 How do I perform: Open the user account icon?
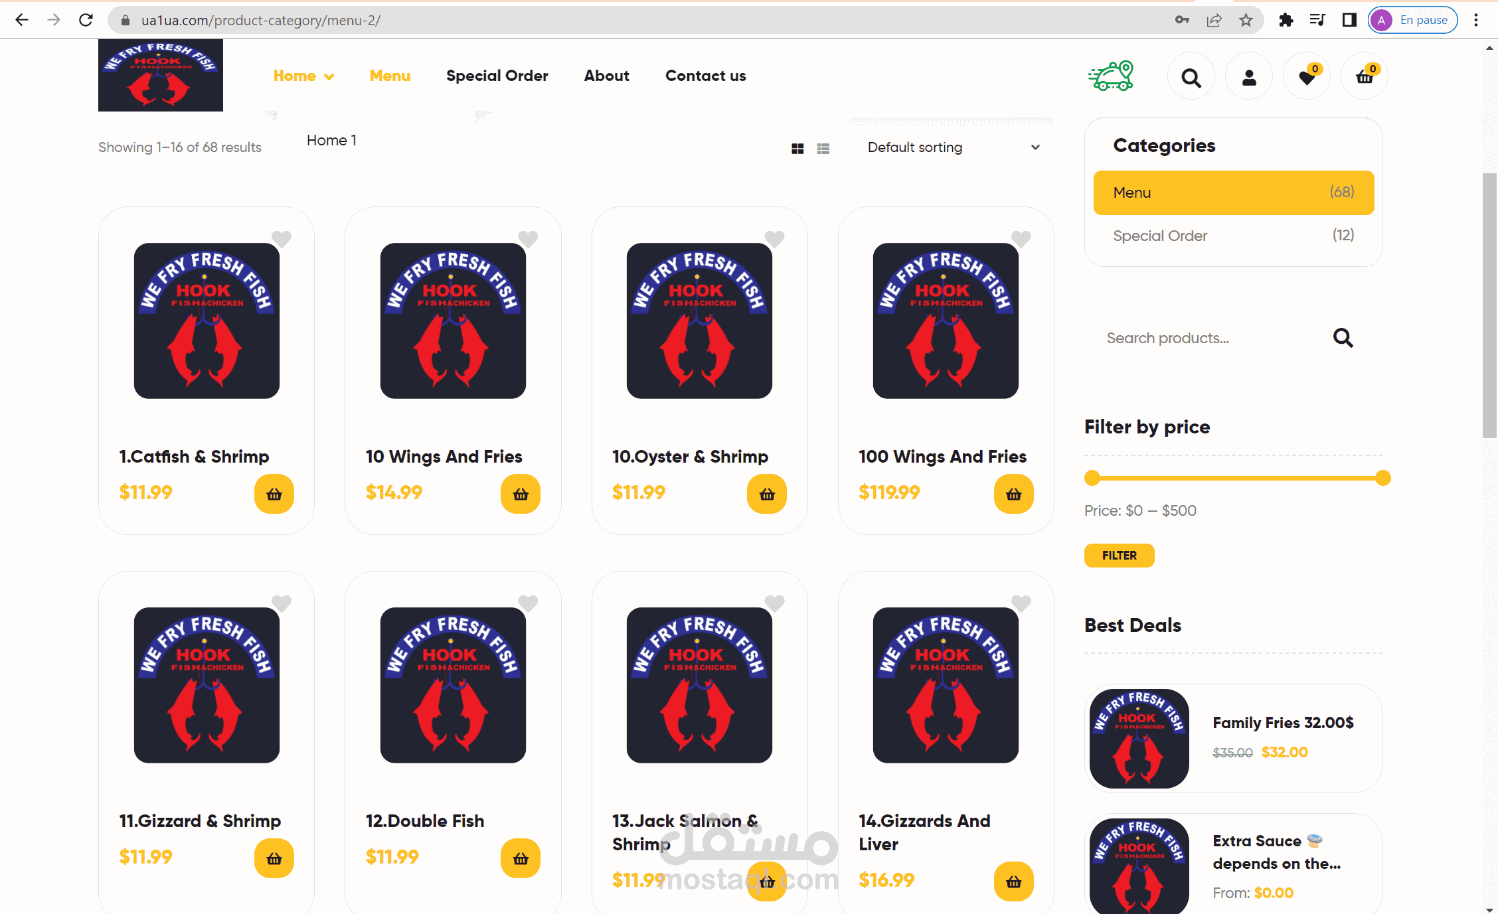1249,78
